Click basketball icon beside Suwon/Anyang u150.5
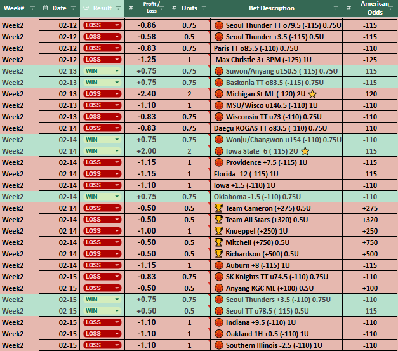 pyautogui.click(x=219, y=71)
